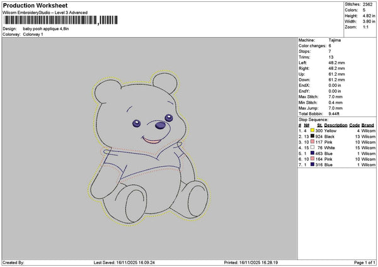Click the 'Colorway 1' value
Image resolution: width=378 pixels, height=267 pixels.
(33, 35)
